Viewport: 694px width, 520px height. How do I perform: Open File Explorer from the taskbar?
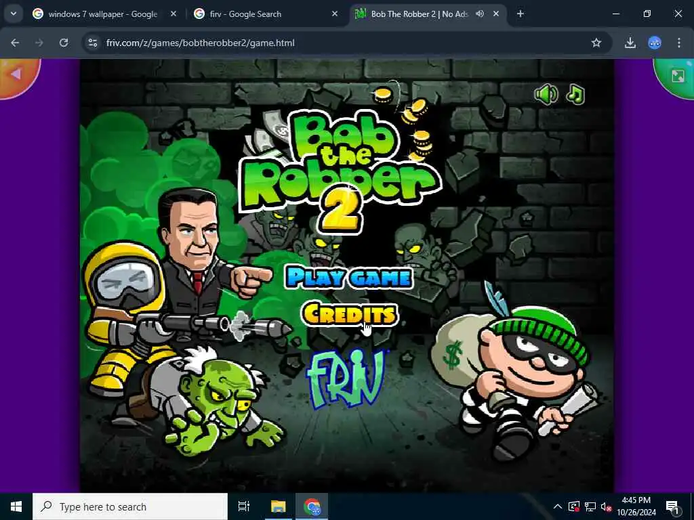279,506
